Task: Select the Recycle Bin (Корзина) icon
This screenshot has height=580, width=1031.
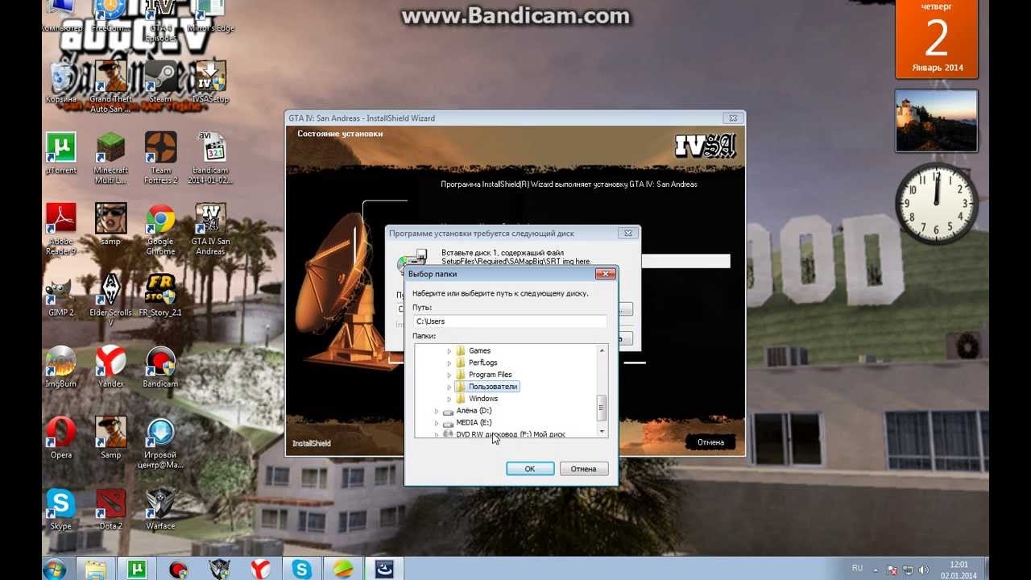Action: click(x=61, y=82)
